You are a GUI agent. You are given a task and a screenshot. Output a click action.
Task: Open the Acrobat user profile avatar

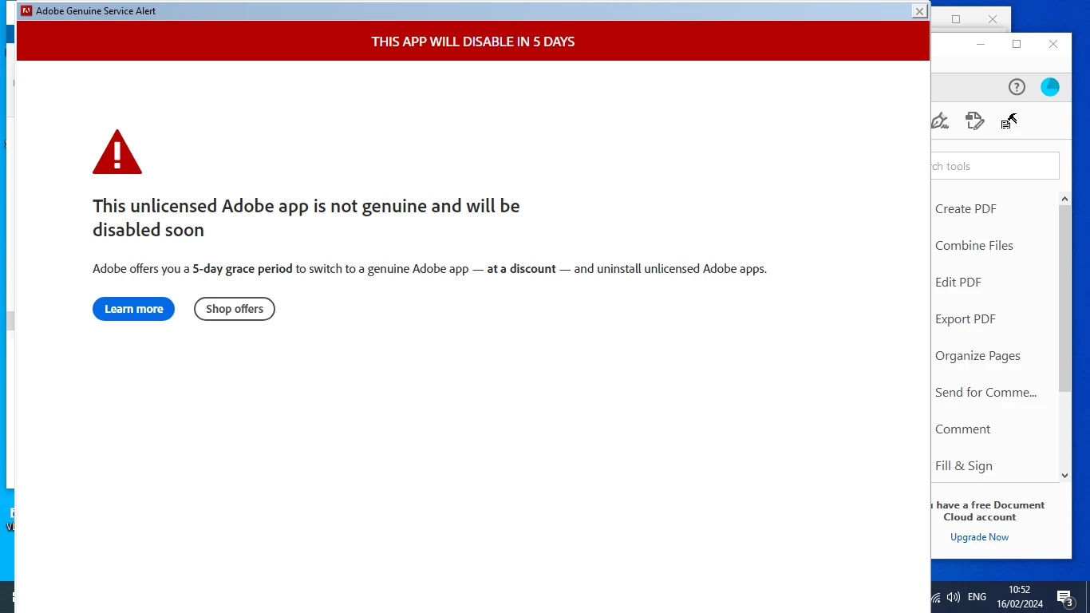coord(1050,87)
